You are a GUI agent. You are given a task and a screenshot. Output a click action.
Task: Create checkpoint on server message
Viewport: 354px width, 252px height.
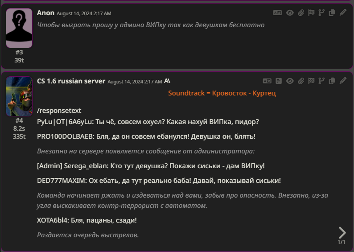click(x=311, y=81)
